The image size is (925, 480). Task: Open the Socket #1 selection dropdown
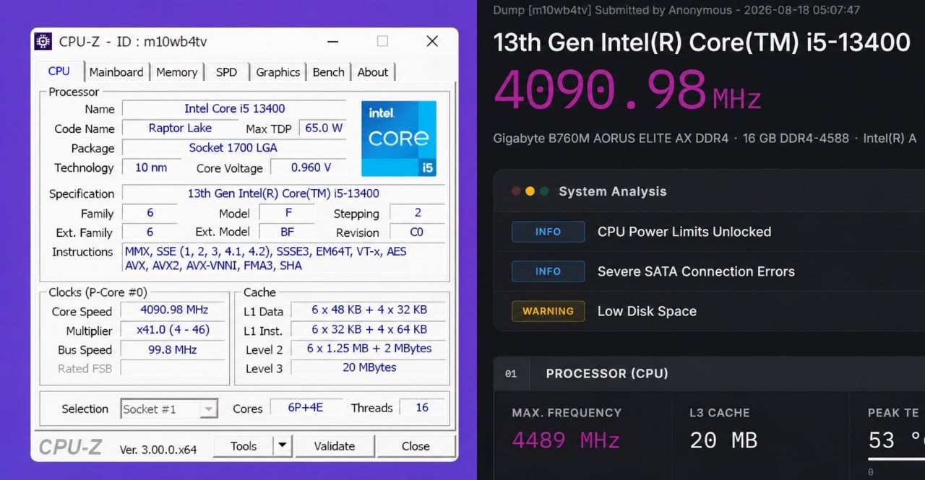[169, 409]
